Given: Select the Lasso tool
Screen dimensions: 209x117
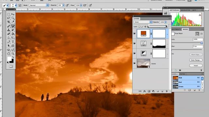Looking at the screenshot, I should (x=9, y=18).
